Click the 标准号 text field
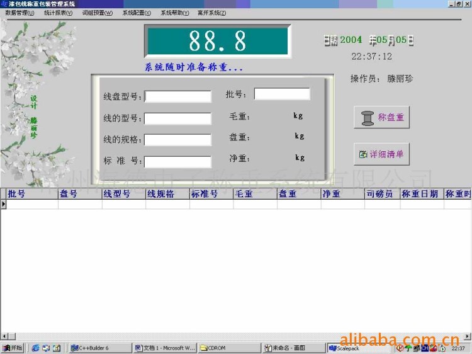The image size is (472, 354). point(177,161)
